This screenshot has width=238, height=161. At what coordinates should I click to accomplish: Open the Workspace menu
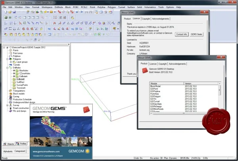pyautogui.click(x=47, y=7)
